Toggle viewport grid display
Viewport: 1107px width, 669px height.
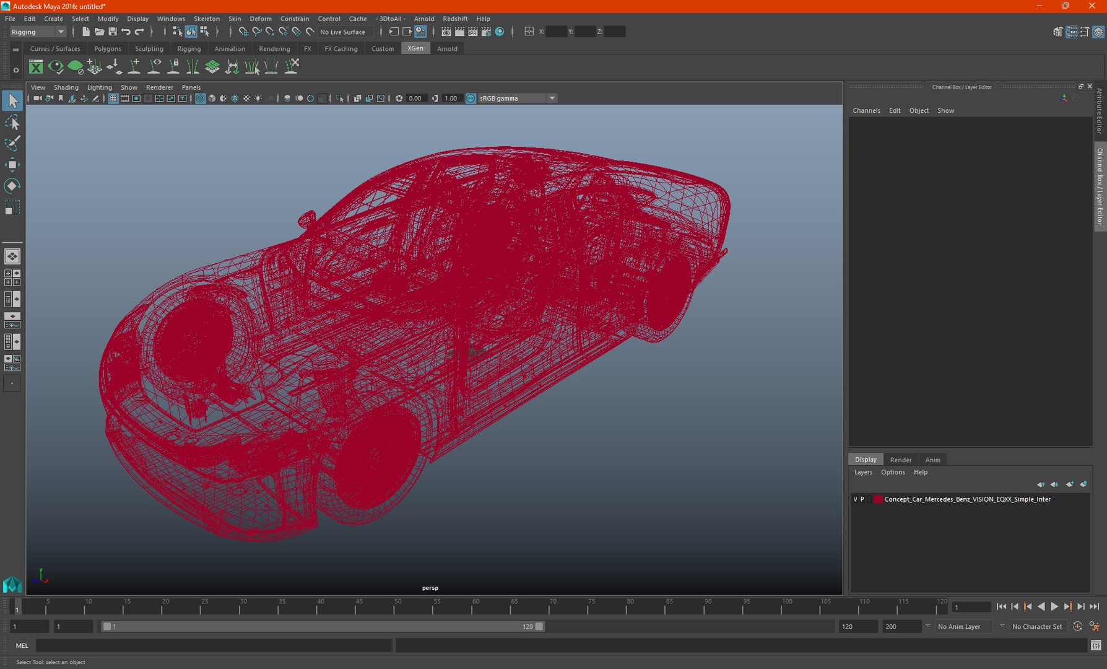coord(113,98)
